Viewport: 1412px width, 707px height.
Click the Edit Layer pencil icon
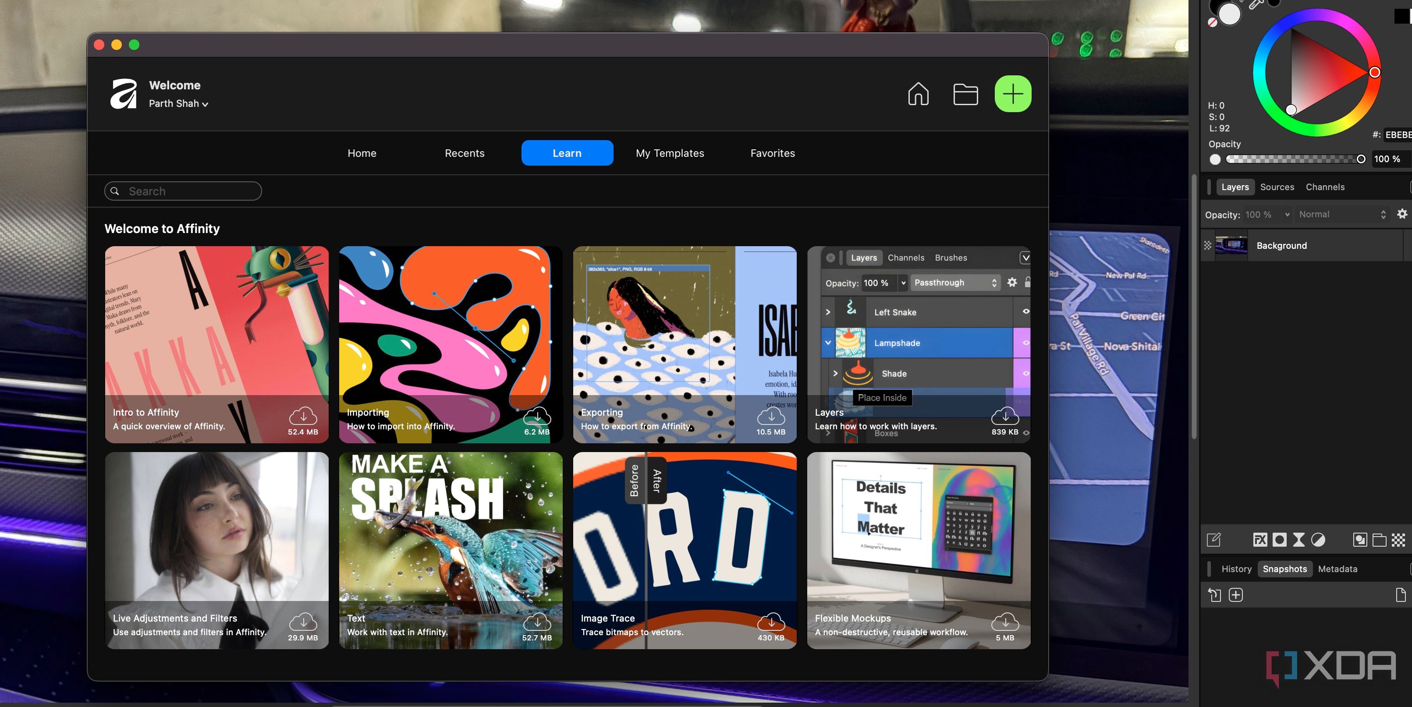(1213, 540)
